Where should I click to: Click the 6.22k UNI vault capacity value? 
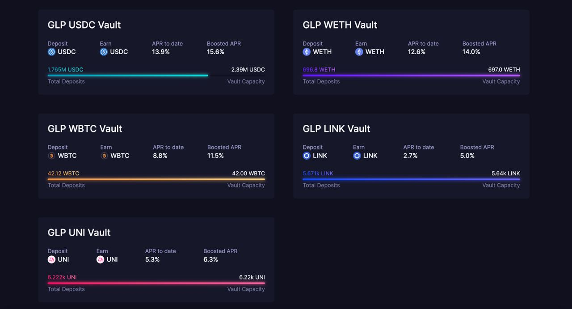point(252,277)
